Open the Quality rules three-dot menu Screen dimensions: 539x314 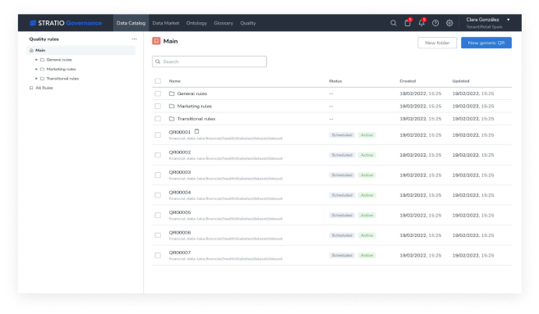click(134, 39)
